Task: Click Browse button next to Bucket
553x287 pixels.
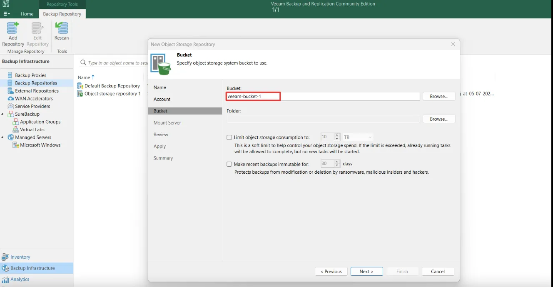Action: point(439,96)
